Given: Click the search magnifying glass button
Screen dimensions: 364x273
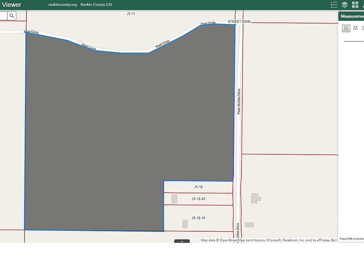Looking at the screenshot, I should coord(12,16).
